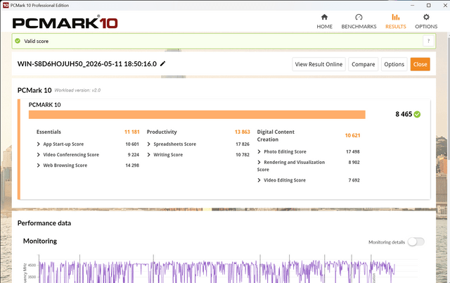Screen dimensions: 450x283
Task: Click the Essentials heading
Action: pyautogui.click(x=49, y=132)
